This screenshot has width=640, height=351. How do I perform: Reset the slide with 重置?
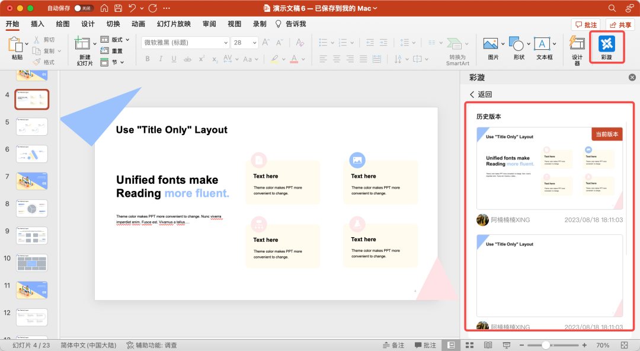tap(112, 51)
